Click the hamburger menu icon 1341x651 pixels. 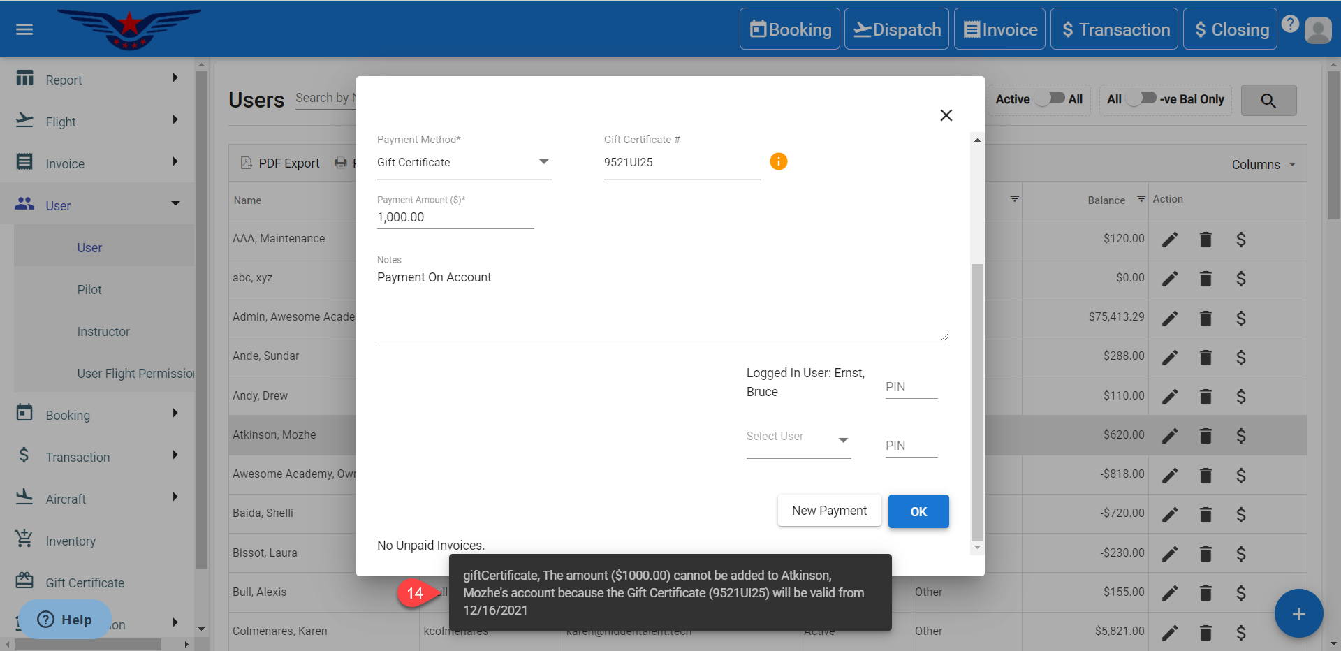[x=24, y=29]
